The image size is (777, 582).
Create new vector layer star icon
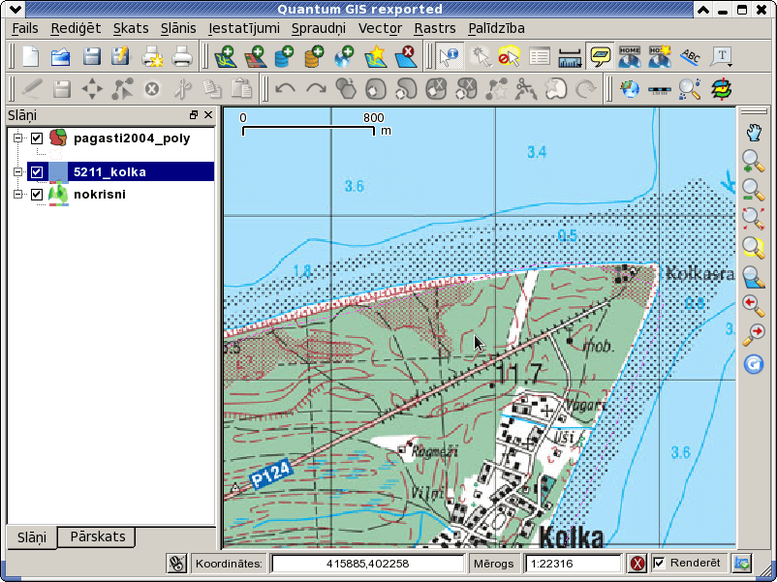[375, 56]
